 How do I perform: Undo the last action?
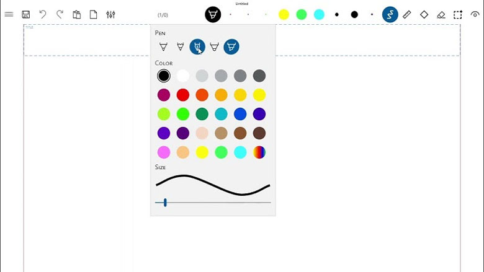tap(43, 14)
